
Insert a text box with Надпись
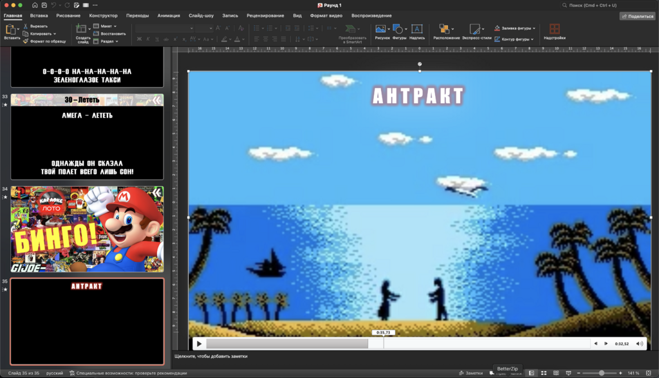click(x=416, y=32)
